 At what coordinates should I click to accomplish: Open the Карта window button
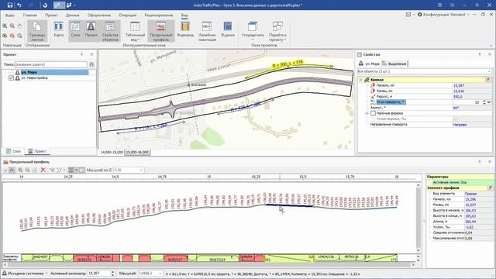59,29
